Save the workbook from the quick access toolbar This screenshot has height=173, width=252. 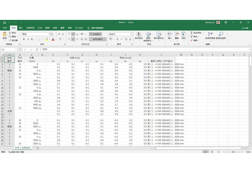pyautogui.click(x=5, y=23)
